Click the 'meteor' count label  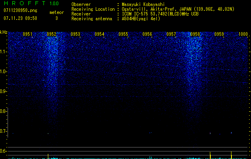tap(57, 12)
